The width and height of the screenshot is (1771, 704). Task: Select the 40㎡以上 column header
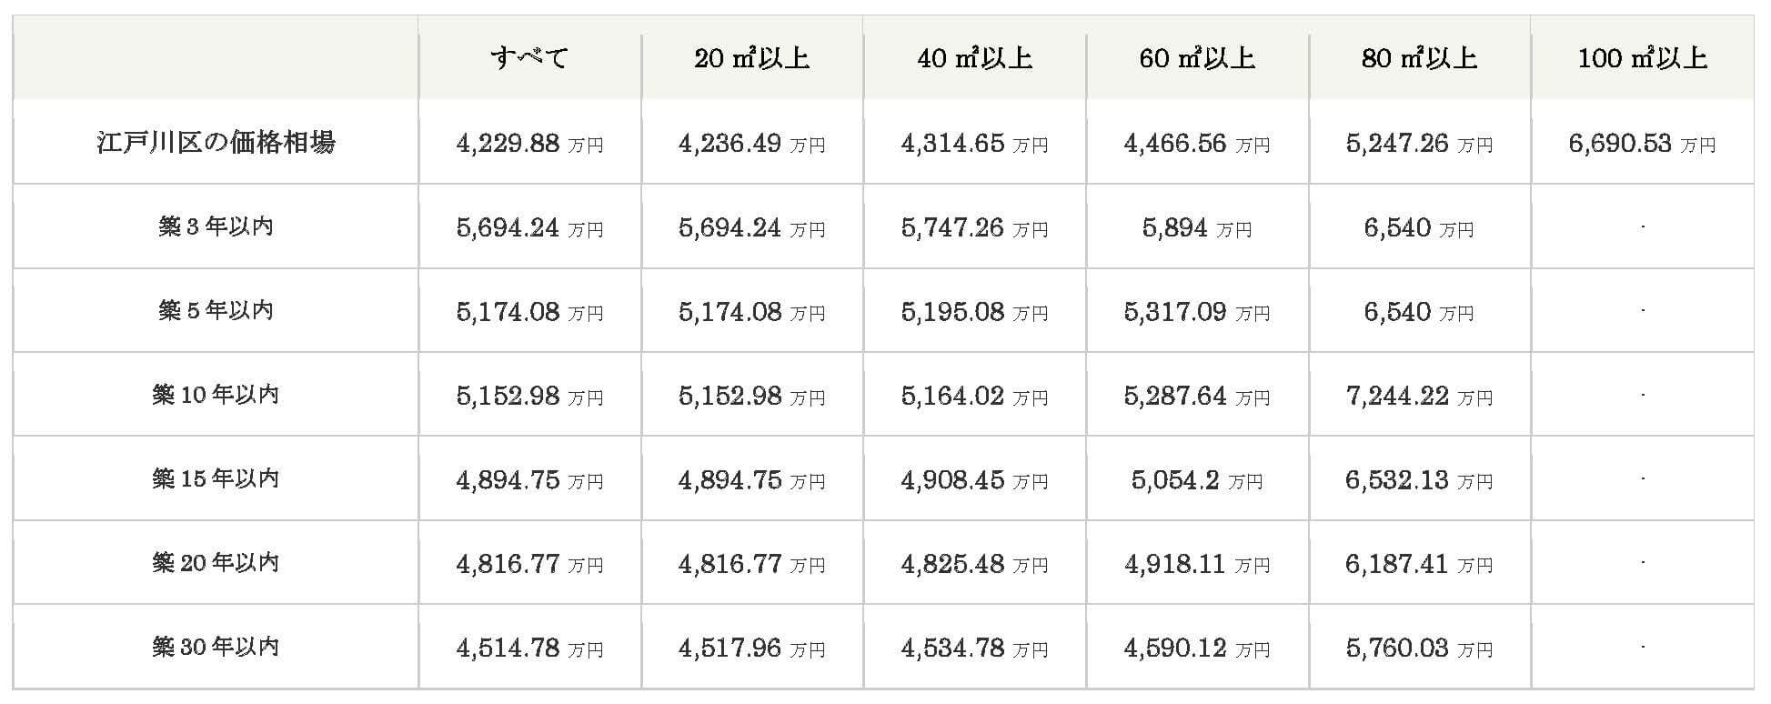pyautogui.click(x=974, y=58)
